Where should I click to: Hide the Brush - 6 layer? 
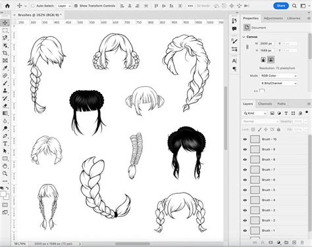(245, 180)
